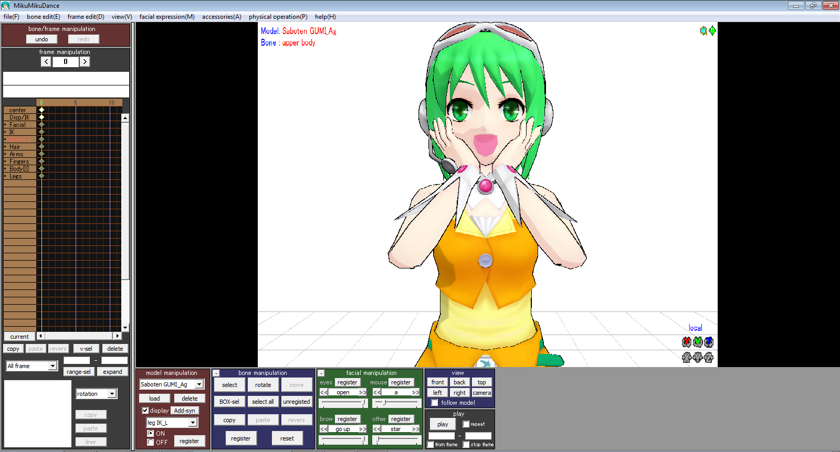Step to the next frame with the > arrow

pyautogui.click(x=85, y=62)
